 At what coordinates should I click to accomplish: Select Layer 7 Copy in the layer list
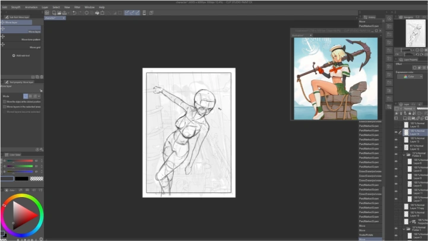[x=414, y=207]
